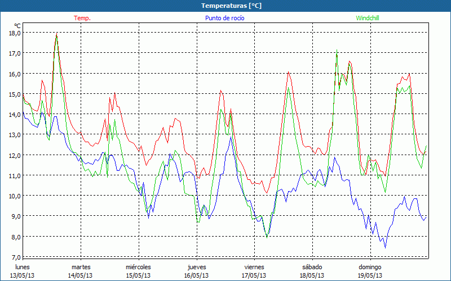Select the martes day label
Image resolution: width=451 pixels, height=281 pixels.
pyautogui.click(x=81, y=267)
